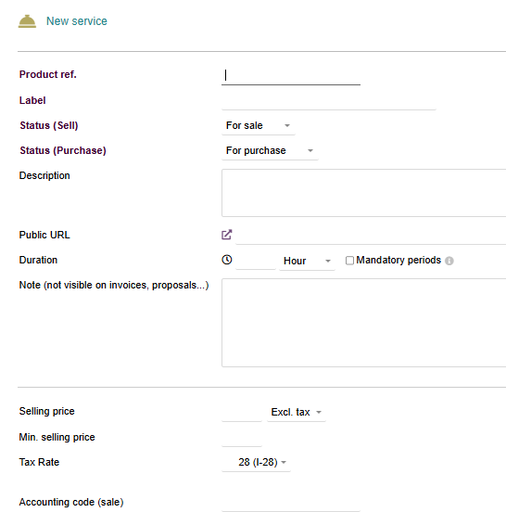Image resolution: width=506 pixels, height=512 pixels.
Task: Click the Selling price input field
Action: 242,413
